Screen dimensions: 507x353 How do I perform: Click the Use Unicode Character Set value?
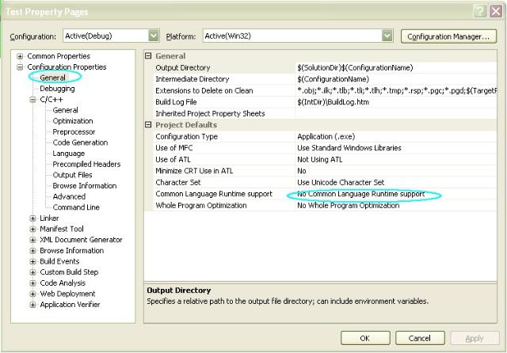point(341,183)
